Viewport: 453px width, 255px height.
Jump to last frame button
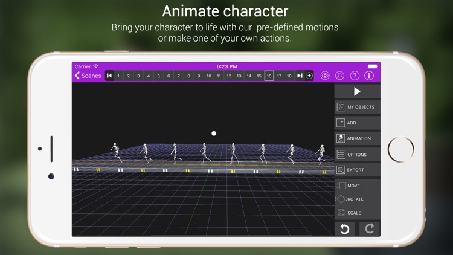click(x=300, y=76)
